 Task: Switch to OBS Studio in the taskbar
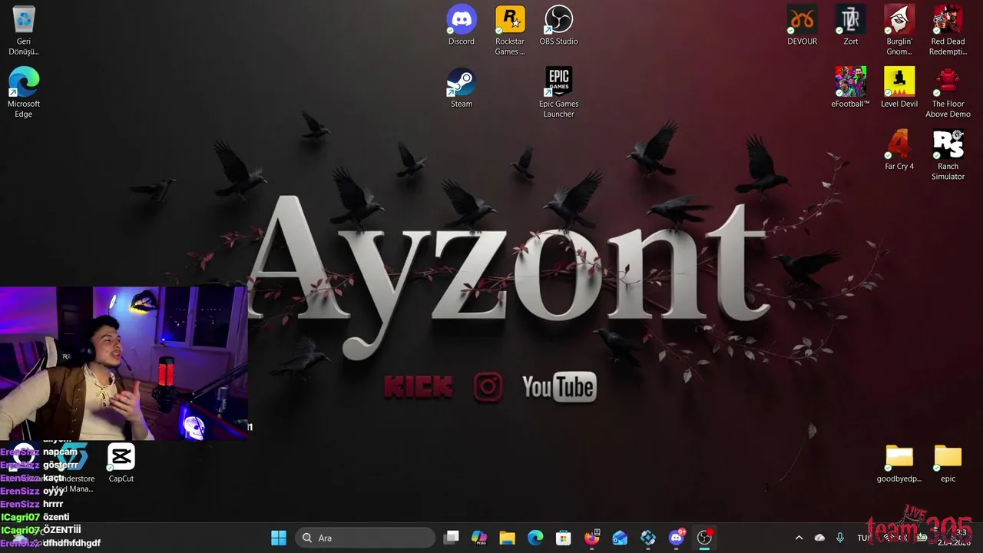coord(704,538)
